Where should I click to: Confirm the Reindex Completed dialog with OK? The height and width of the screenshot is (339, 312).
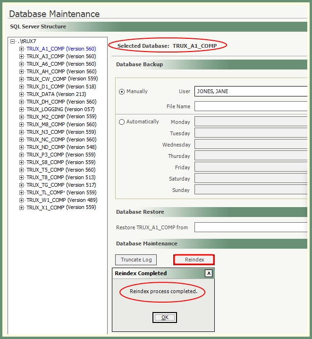click(x=165, y=317)
